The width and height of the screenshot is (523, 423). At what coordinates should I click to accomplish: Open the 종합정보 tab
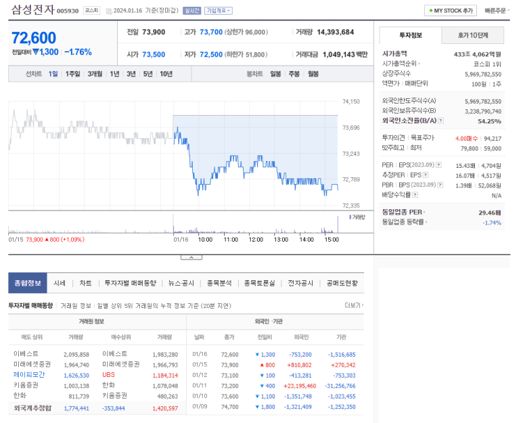pos(28,283)
